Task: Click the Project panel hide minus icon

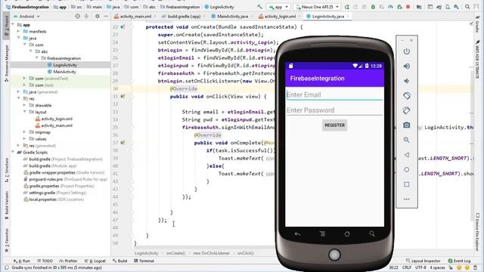Action: coord(106,16)
